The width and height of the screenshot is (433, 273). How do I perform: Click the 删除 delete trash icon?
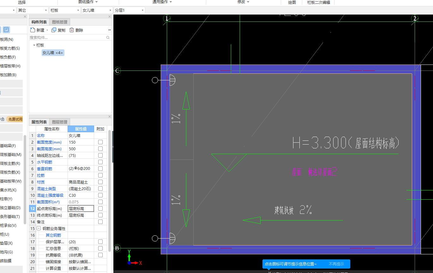[72, 30]
